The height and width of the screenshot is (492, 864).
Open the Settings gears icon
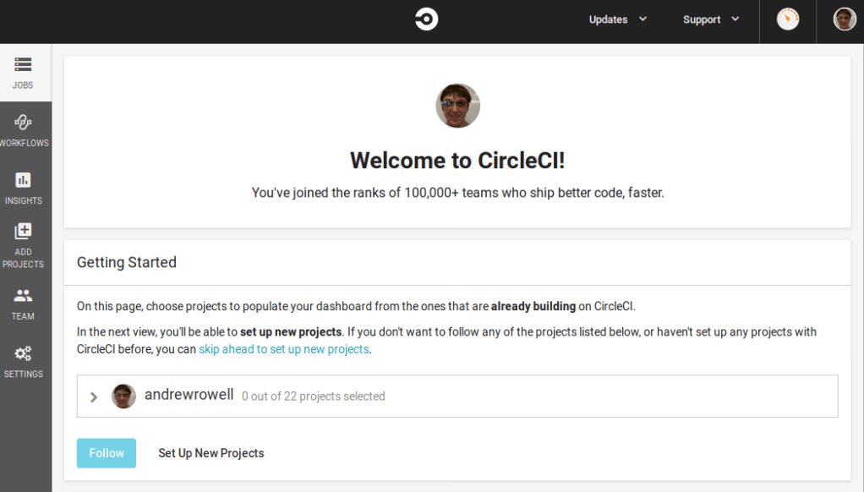pos(23,353)
